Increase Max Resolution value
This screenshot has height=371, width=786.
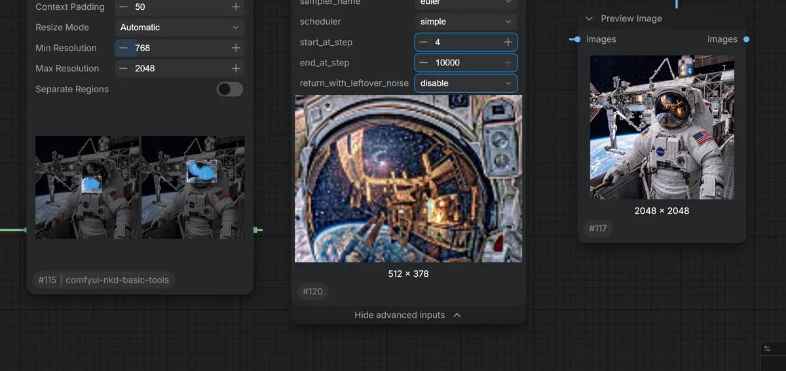(235, 68)
